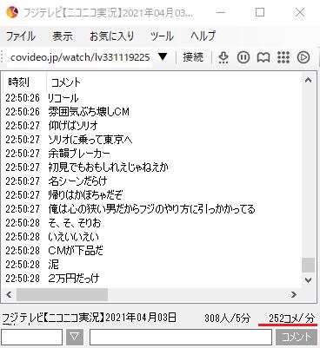Minimize the window
The height and width of the screenshot is (348, 320).
(221, 12)
